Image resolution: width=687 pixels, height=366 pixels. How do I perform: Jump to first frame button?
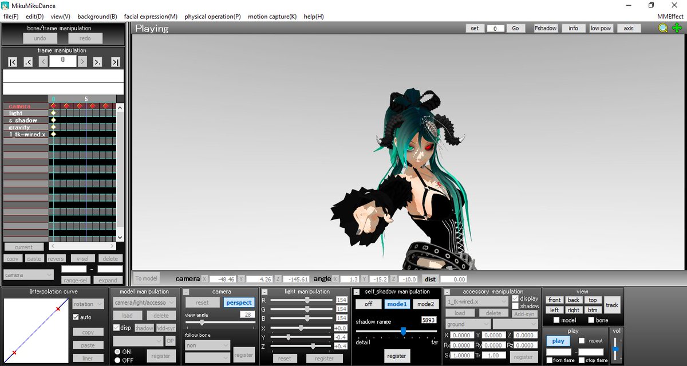click(x=13, y=62)
